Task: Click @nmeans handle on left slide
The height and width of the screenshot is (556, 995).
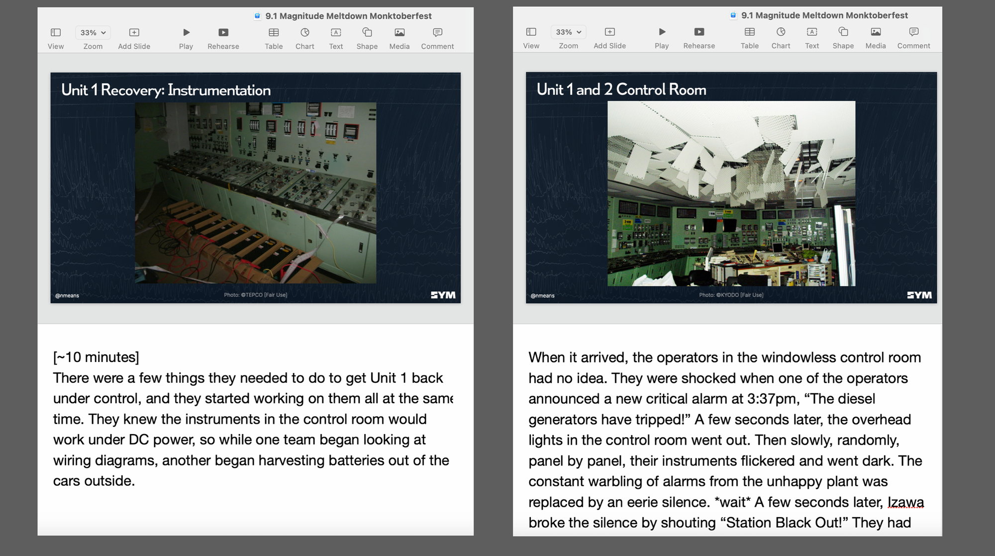Action: point(67,295)
